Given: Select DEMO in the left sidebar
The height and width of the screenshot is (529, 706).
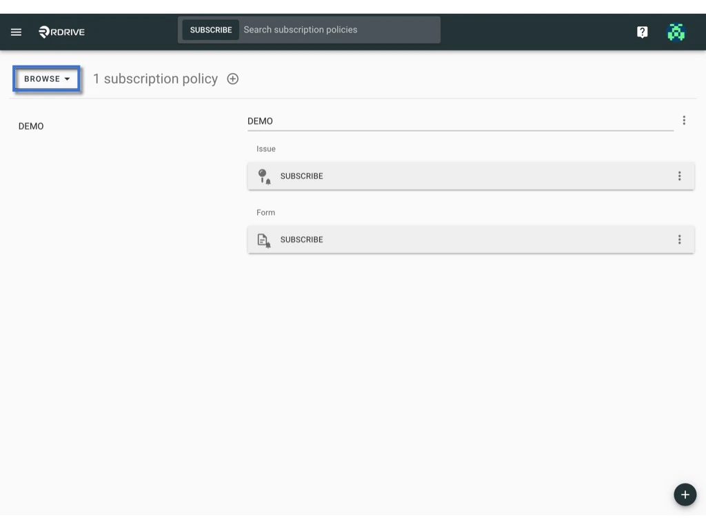Looking at the screenshot, I should (31, 126).
